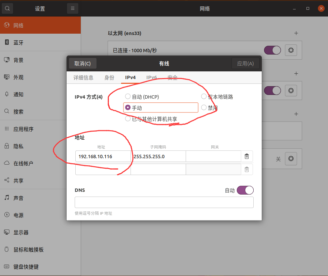The image size is (328, 276).
Task: Toggle the DNS 自动 switch
Action: click(245, 190)
